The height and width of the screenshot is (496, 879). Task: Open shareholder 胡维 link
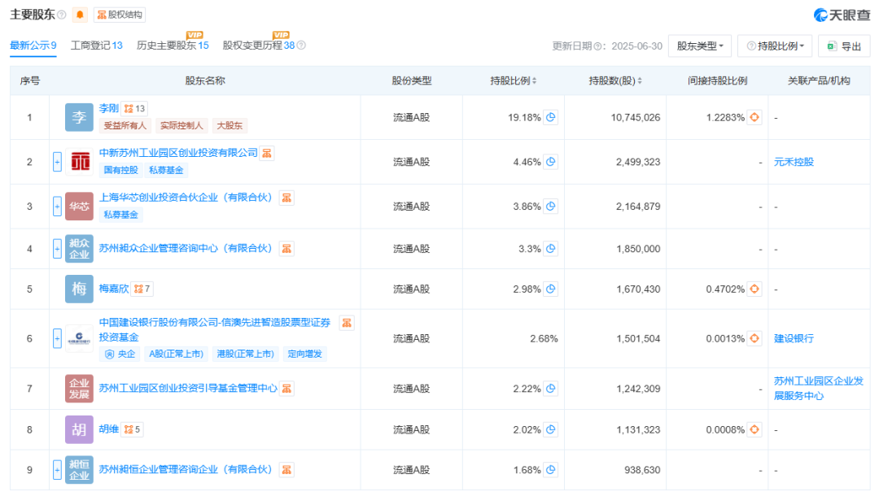click(x=109, y=429)
